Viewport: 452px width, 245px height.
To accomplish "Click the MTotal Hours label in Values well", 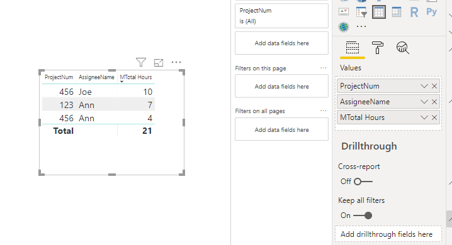I will click(x=362, y=117).
